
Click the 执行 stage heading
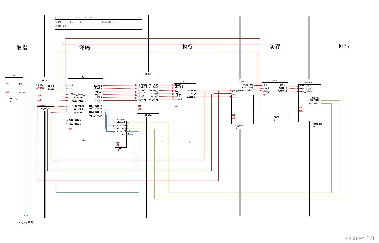[x=187, y=46]
